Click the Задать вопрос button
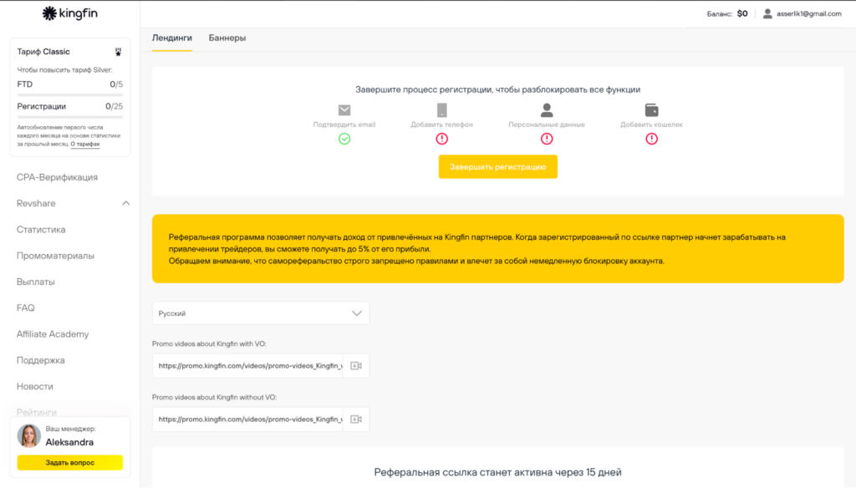 click(x=70, y=463)
